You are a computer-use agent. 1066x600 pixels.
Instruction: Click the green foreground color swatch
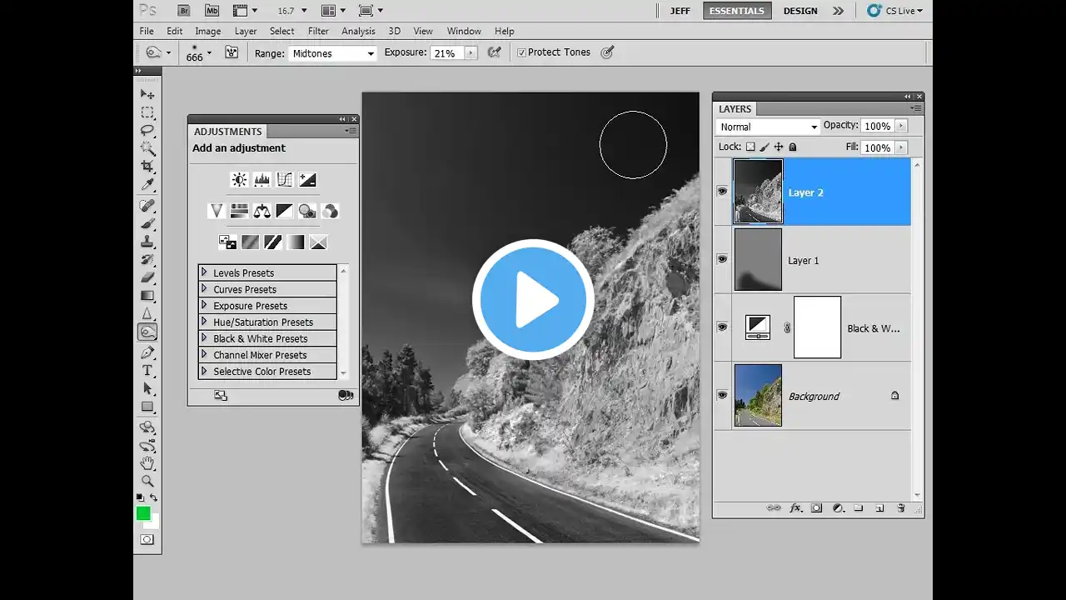pyautogui.click(x=143, y=513)
